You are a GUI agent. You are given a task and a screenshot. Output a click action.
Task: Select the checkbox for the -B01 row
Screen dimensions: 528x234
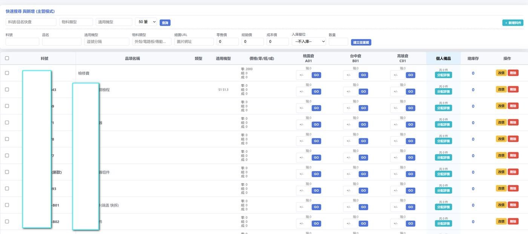(7, 205)
